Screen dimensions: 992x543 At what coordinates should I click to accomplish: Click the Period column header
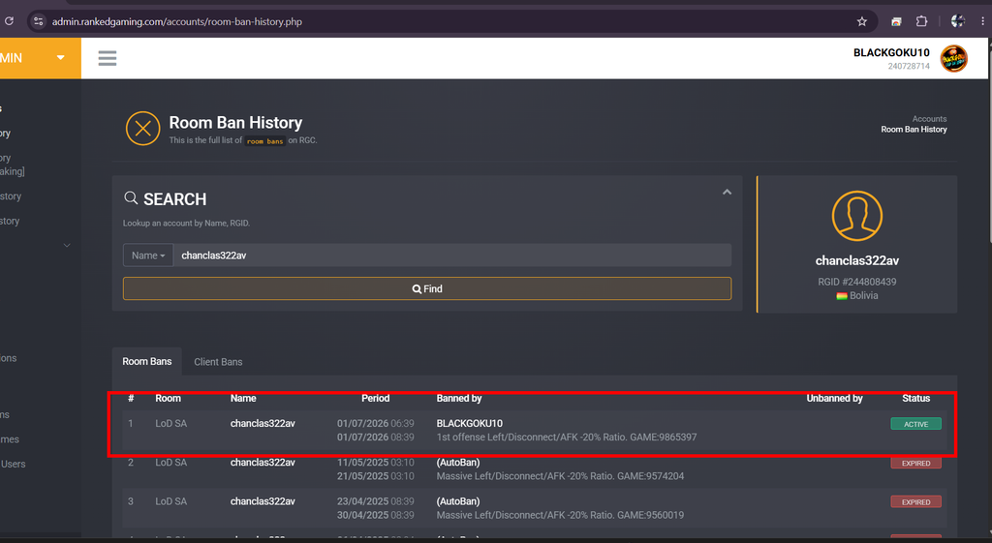pos(375,398)
